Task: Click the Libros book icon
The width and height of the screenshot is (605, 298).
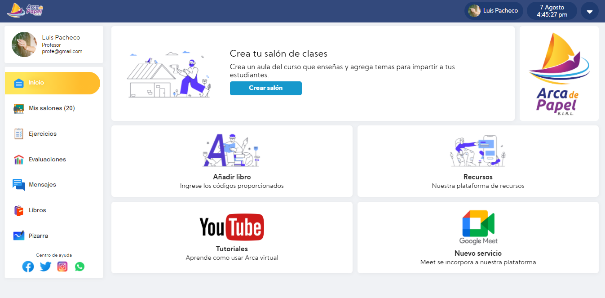Action: pyautogui.click(x=18, y=210)
